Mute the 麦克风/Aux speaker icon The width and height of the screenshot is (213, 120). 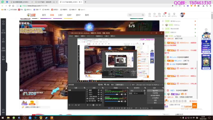122,94
